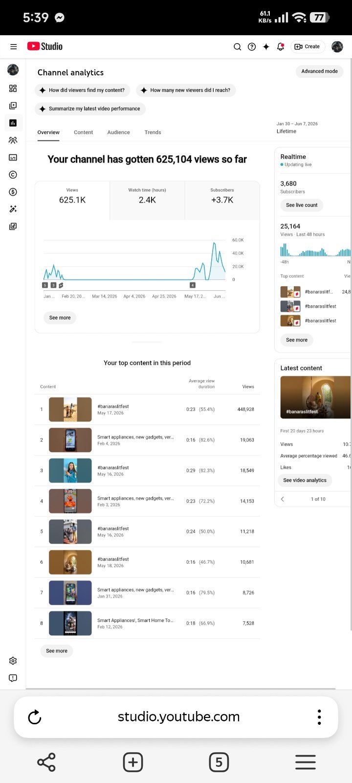Open the Audio library sidebar icon
The width and height of the screenshot is (352, 783).
(13, 226)
